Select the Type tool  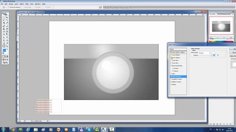tap(7, 37)
